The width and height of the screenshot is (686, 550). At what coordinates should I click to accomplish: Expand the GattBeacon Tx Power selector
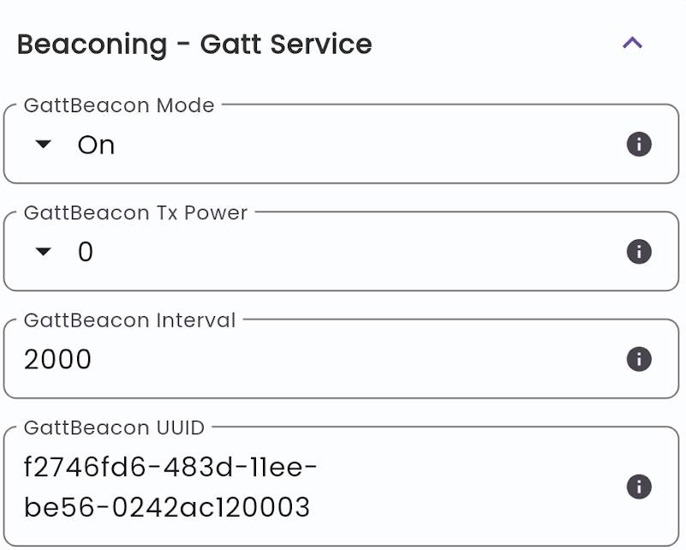86,252
